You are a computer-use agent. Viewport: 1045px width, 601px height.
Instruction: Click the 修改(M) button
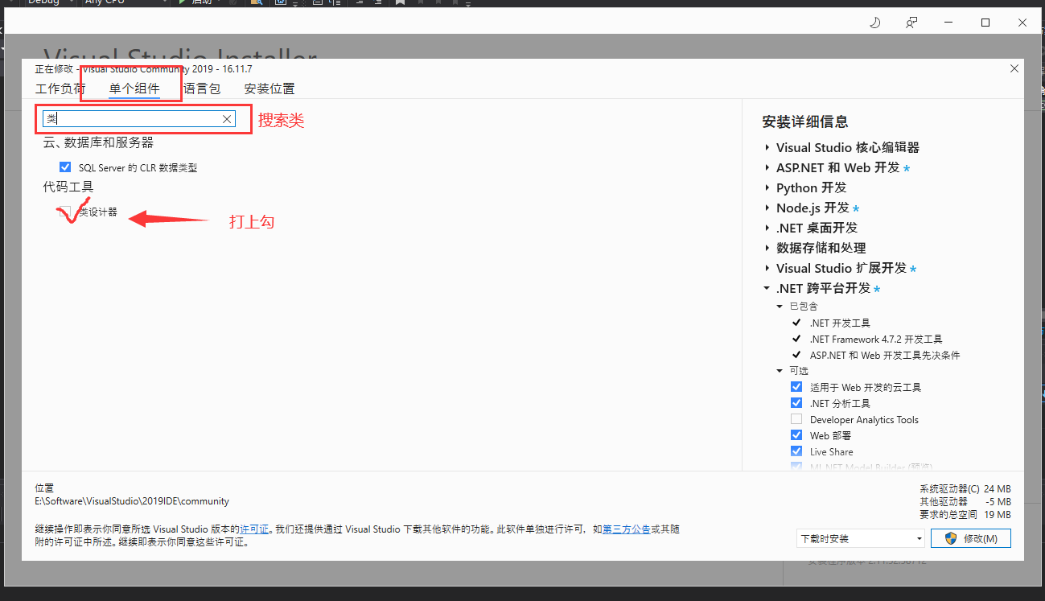click(x=971, y=538)
